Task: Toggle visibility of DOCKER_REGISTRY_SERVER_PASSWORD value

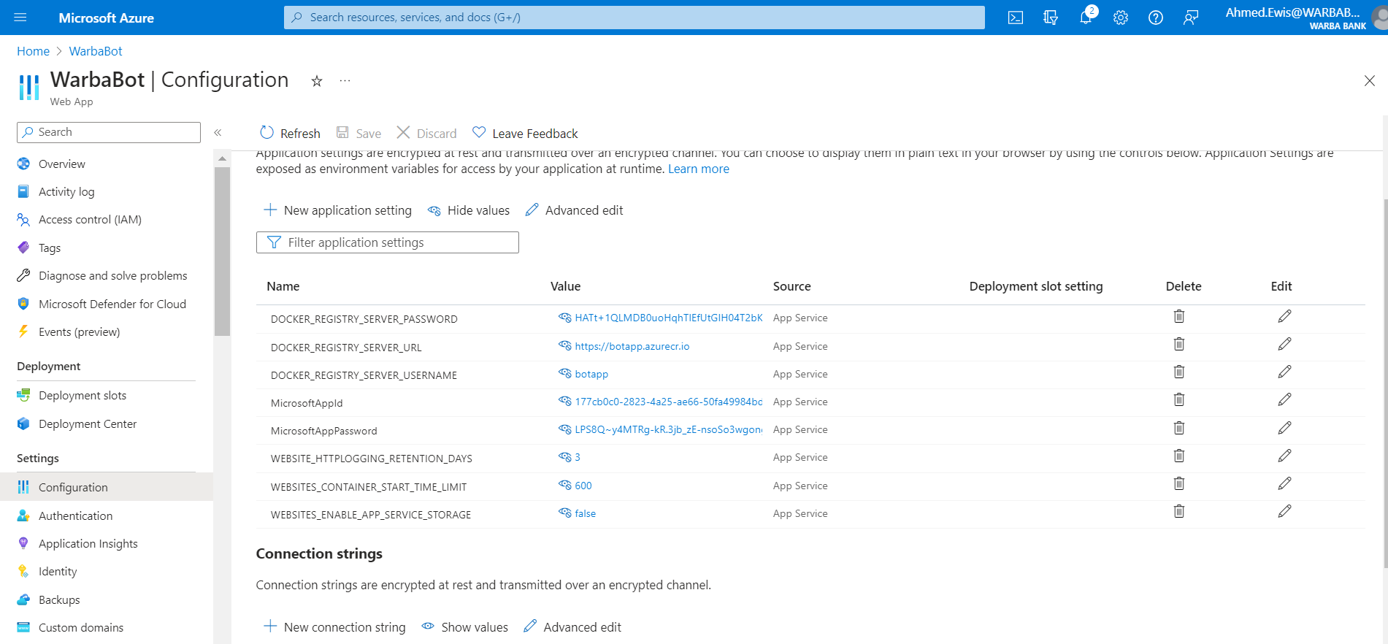Action: (x=565, y=318)
